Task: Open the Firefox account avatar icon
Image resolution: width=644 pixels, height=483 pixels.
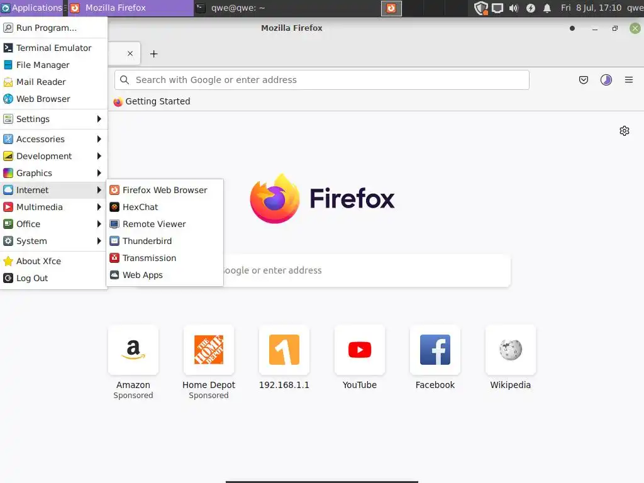Action: click(606, 80)
